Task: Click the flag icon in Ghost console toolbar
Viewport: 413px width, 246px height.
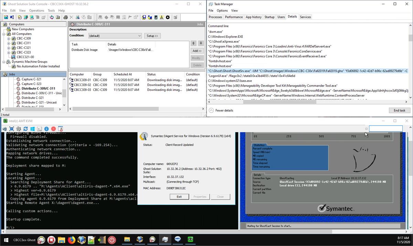Action: click(x=130, y=17)
